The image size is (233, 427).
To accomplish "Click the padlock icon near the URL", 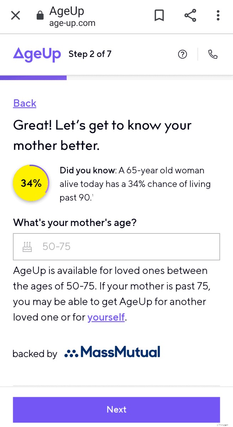I will click(x=40, y=15).
